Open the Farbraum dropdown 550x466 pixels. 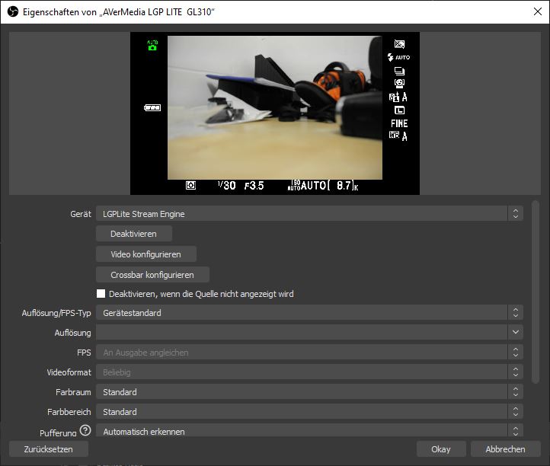point(309,392)
